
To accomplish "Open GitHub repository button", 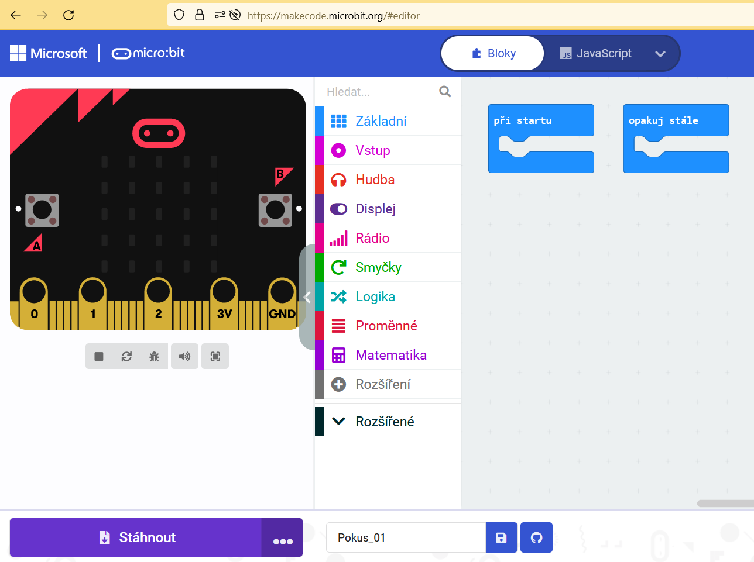I will pos(536,537).
